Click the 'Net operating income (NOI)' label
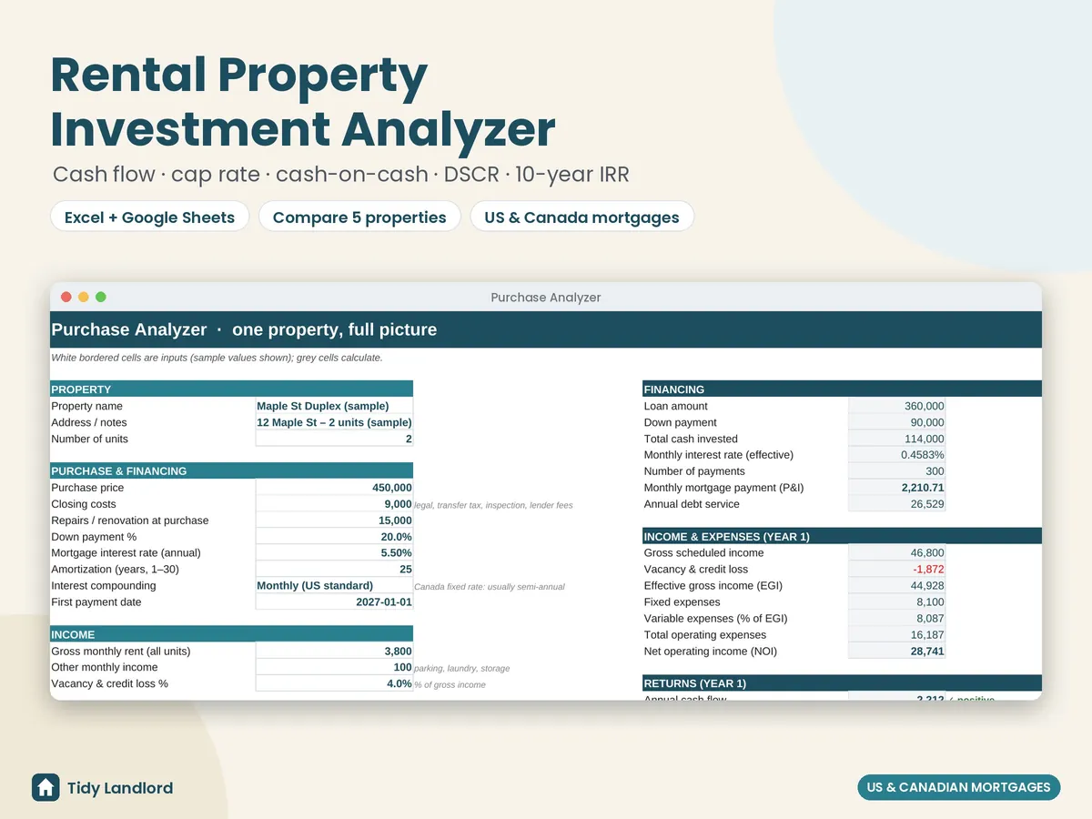Viewport: 1092px width, 819px height. 710,652
